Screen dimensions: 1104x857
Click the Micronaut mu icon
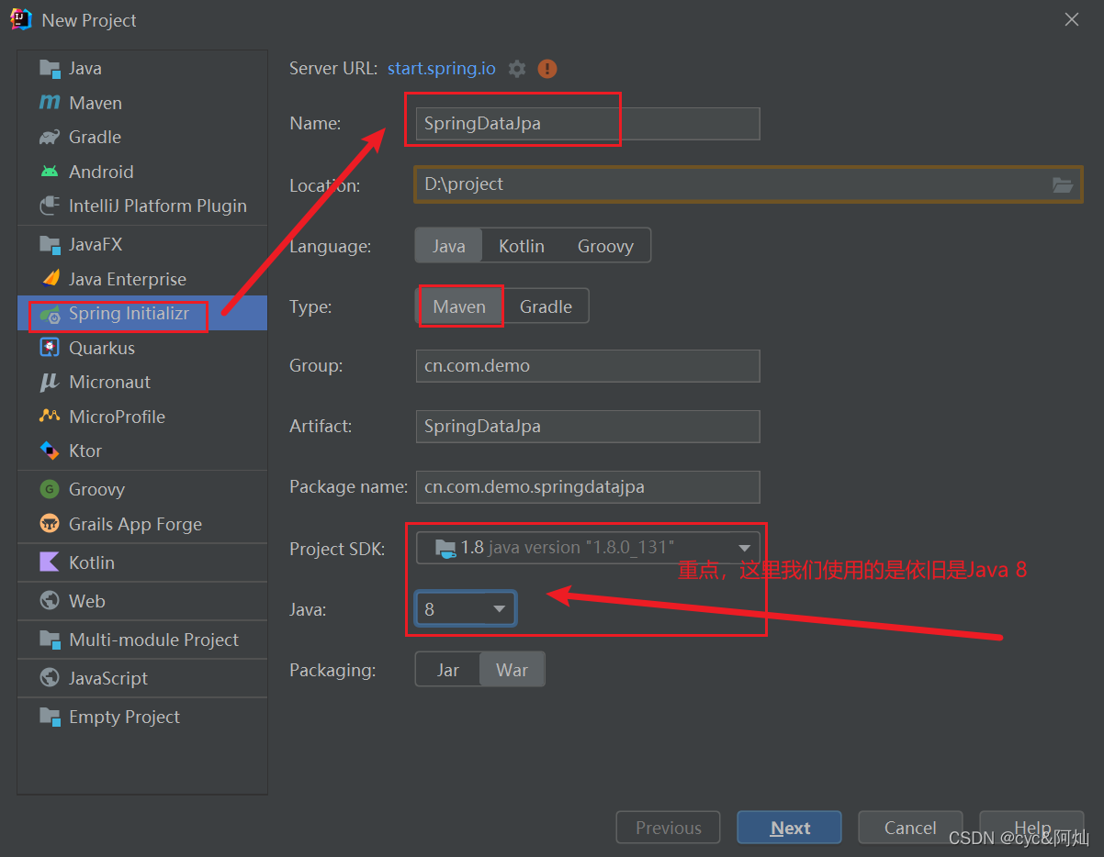50,382
